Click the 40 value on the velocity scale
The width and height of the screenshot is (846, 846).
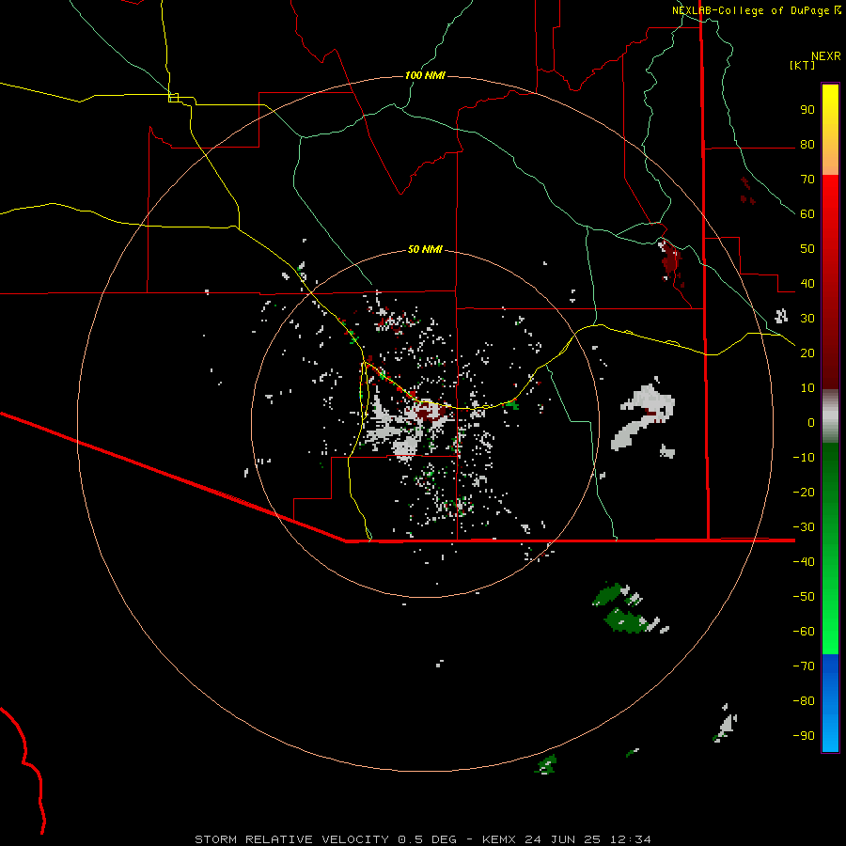pos(807,284)
